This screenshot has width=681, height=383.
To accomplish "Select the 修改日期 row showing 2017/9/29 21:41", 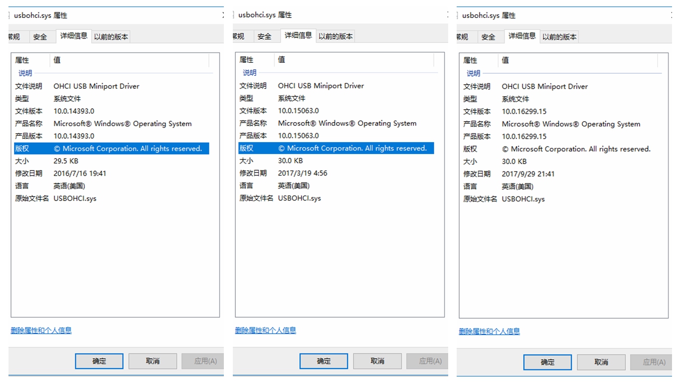I will 560,174.
